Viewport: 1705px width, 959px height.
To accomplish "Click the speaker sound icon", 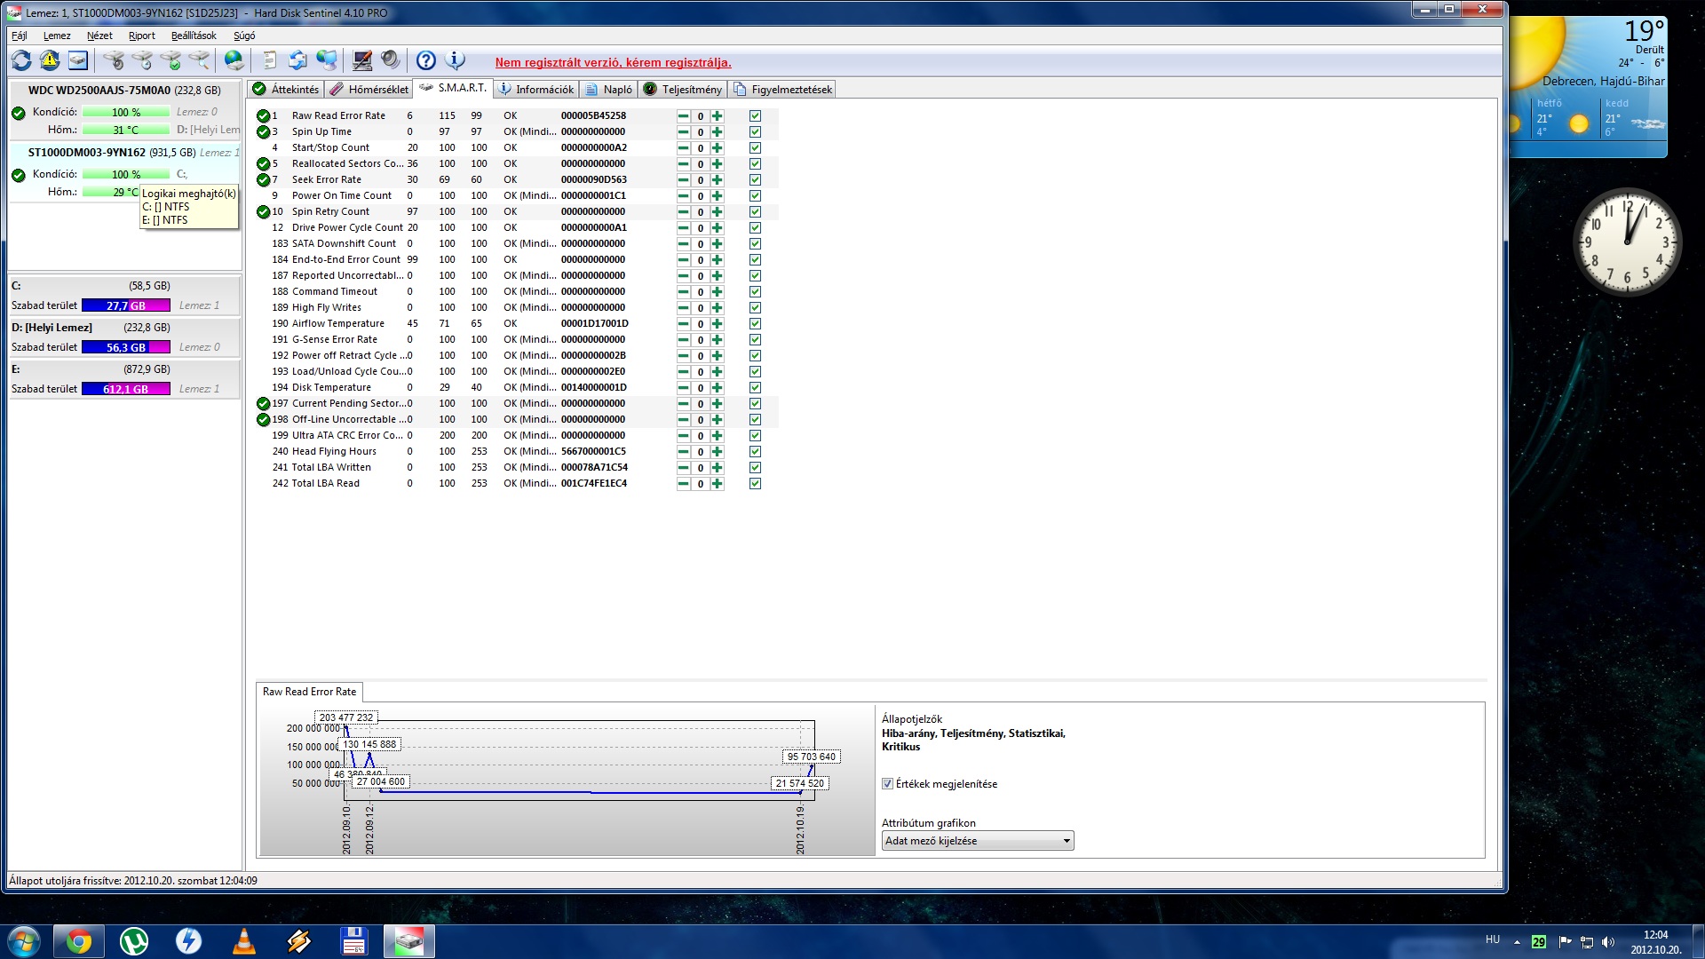I will (390, 60).
